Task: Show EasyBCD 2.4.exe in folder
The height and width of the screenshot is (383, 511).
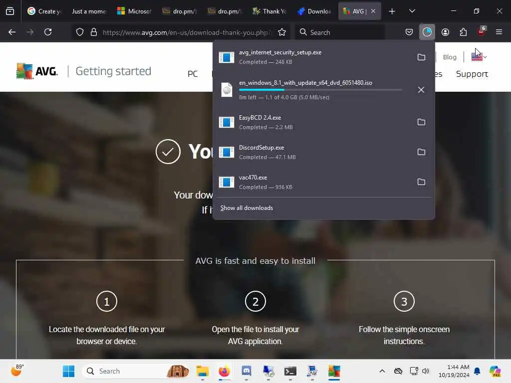Action: pyautogui.click(x=421, y=122)
